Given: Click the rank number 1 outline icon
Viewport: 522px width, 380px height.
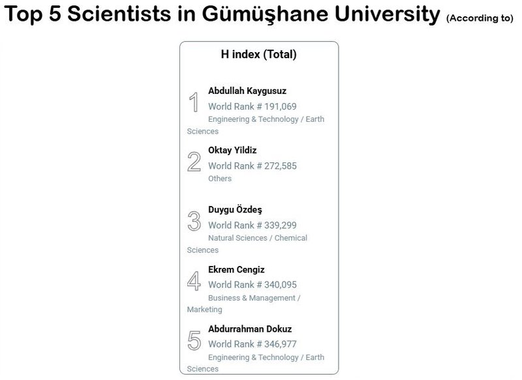Looking at the screenshot, I should [194, 102].
